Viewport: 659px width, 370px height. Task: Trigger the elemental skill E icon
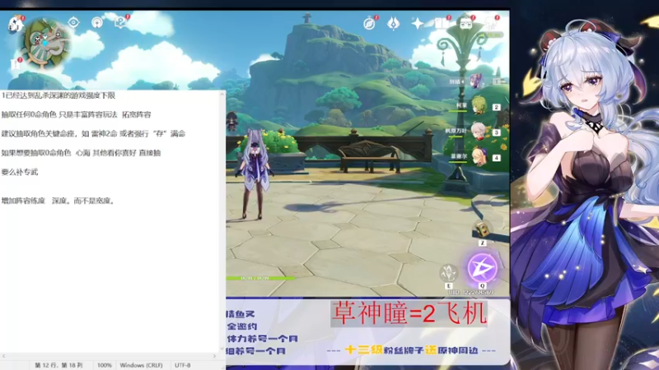(448, 273)
